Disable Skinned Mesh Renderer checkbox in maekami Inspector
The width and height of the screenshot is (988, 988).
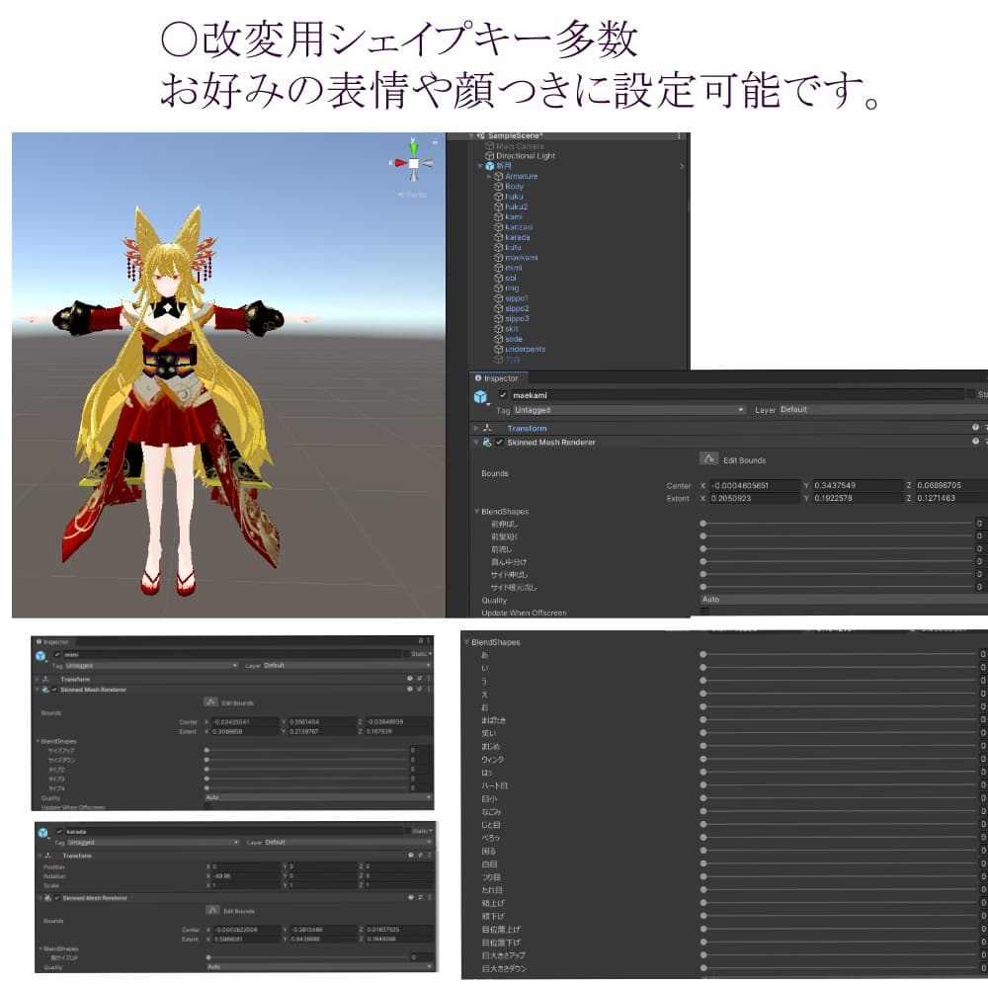pyautogui.click(x=499, y=443)
